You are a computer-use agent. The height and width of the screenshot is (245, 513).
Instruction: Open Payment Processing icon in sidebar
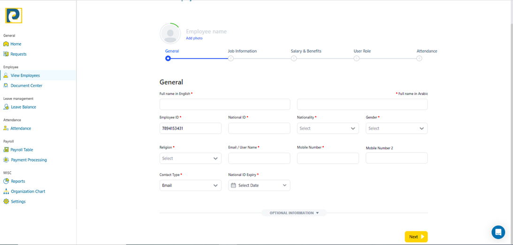point(6,160)
